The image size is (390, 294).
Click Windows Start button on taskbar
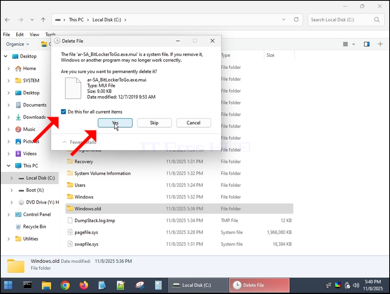click(8, 285)
